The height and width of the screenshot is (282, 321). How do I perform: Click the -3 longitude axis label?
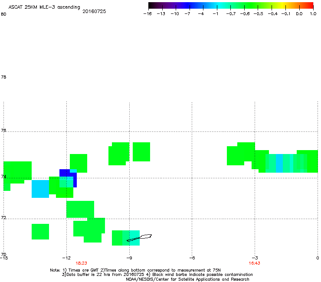(255, 258)
